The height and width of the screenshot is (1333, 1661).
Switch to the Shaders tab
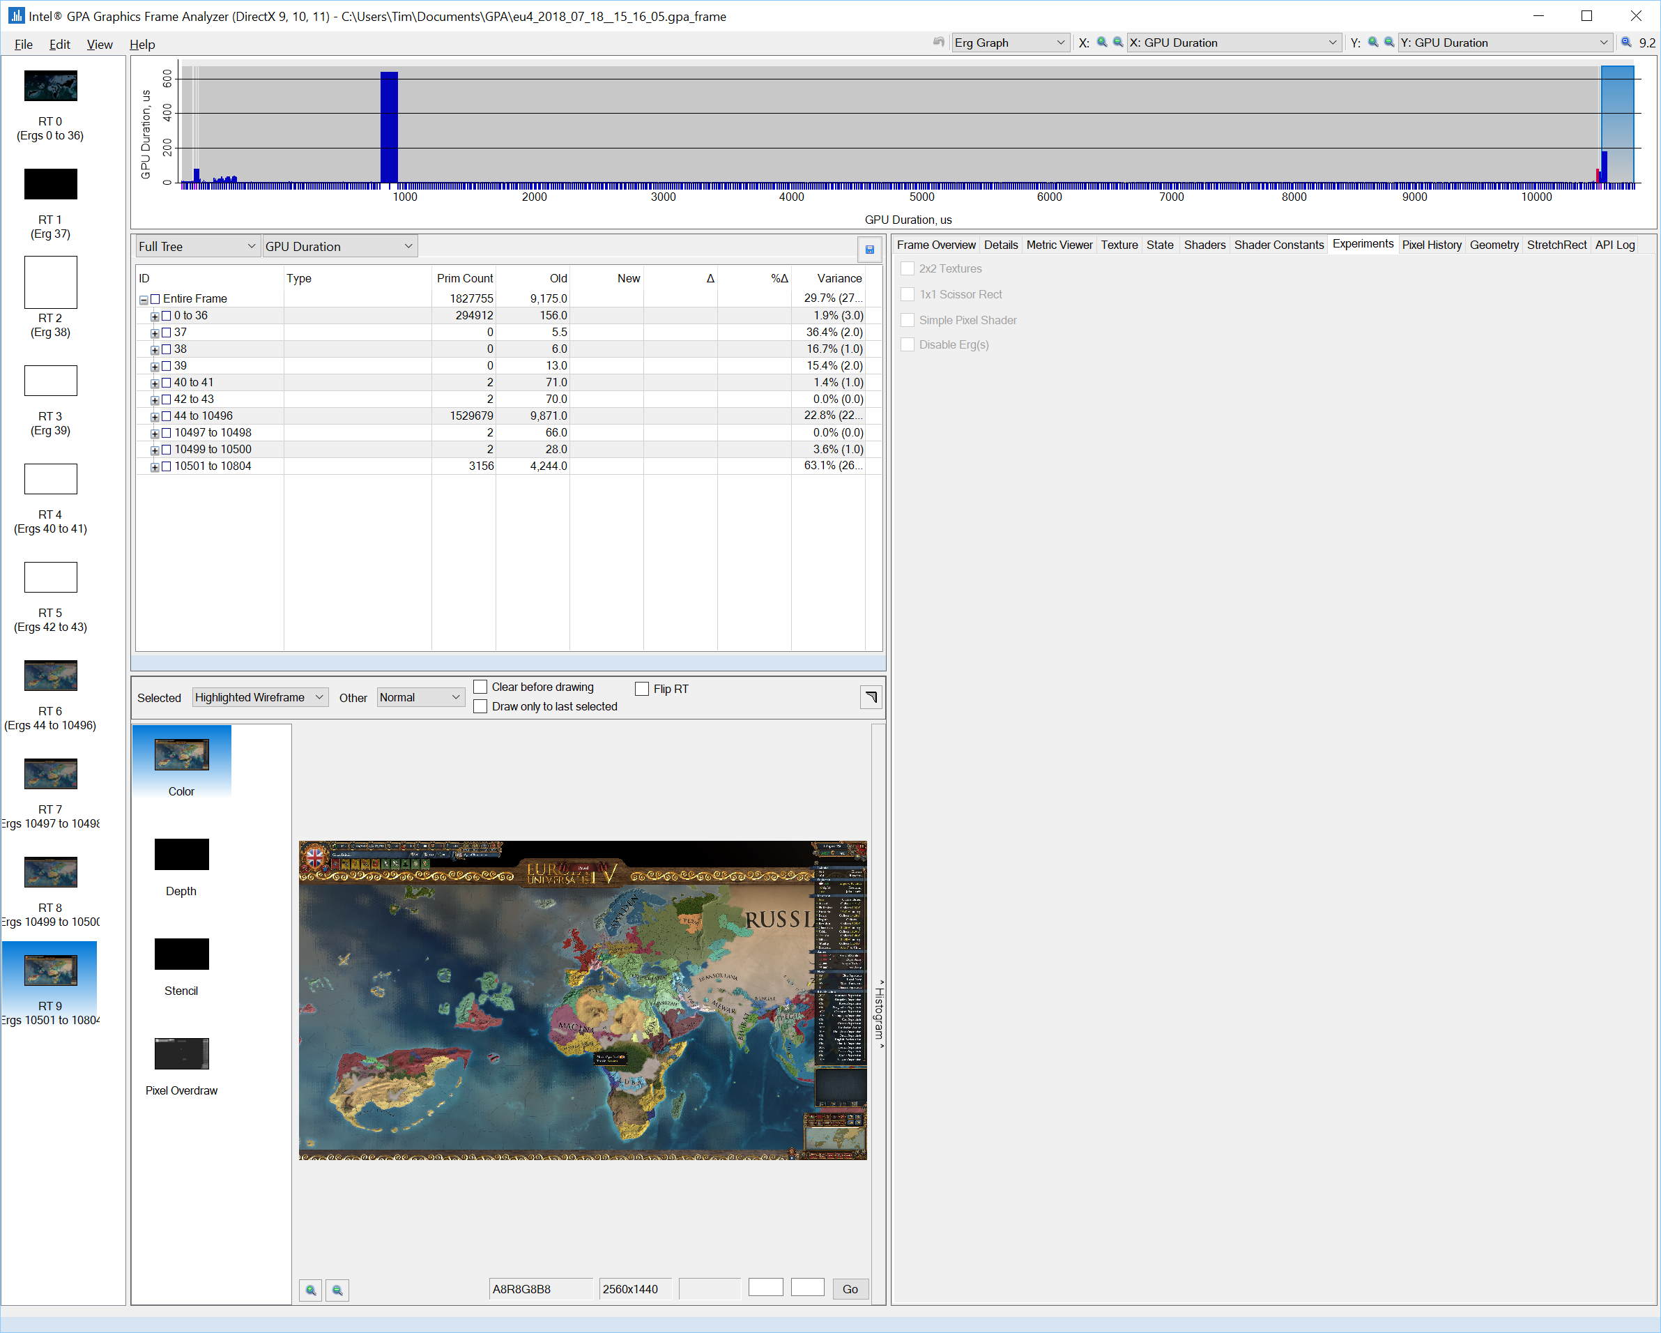coord(1204,244)
